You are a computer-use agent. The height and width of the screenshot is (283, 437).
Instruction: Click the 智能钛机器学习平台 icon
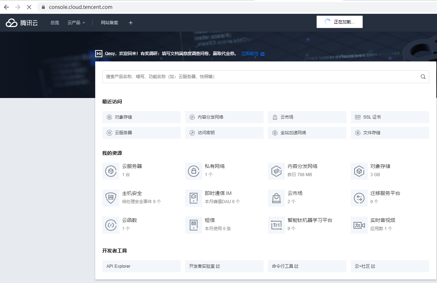(x=276, y=225)
